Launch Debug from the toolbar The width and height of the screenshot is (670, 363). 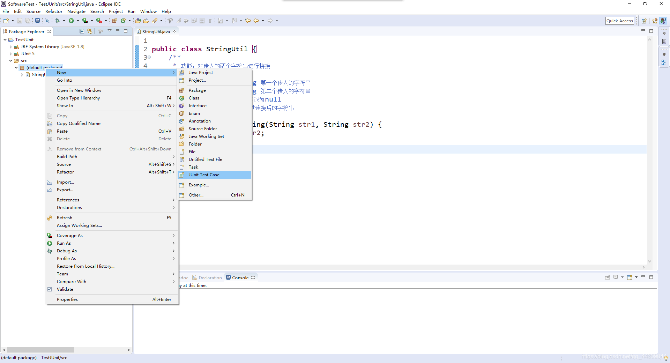point(57,21)
